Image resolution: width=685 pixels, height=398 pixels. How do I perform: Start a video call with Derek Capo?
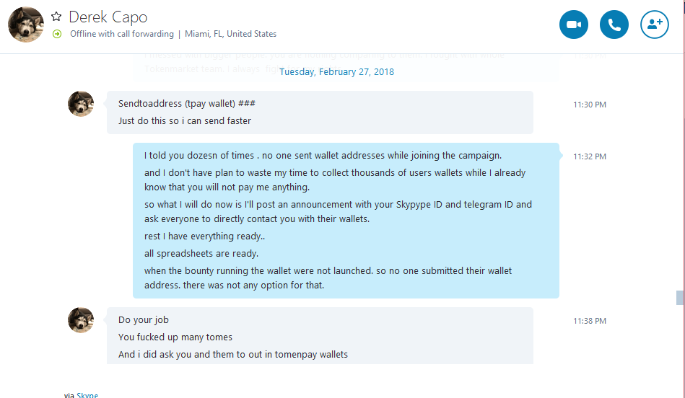point(574,25)
